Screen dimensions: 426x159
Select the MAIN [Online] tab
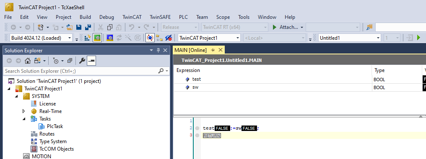[191, 50]
